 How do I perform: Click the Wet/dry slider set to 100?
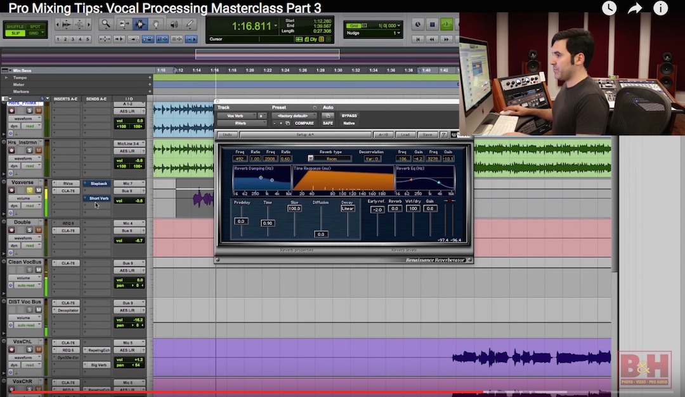tap(413, 209)
